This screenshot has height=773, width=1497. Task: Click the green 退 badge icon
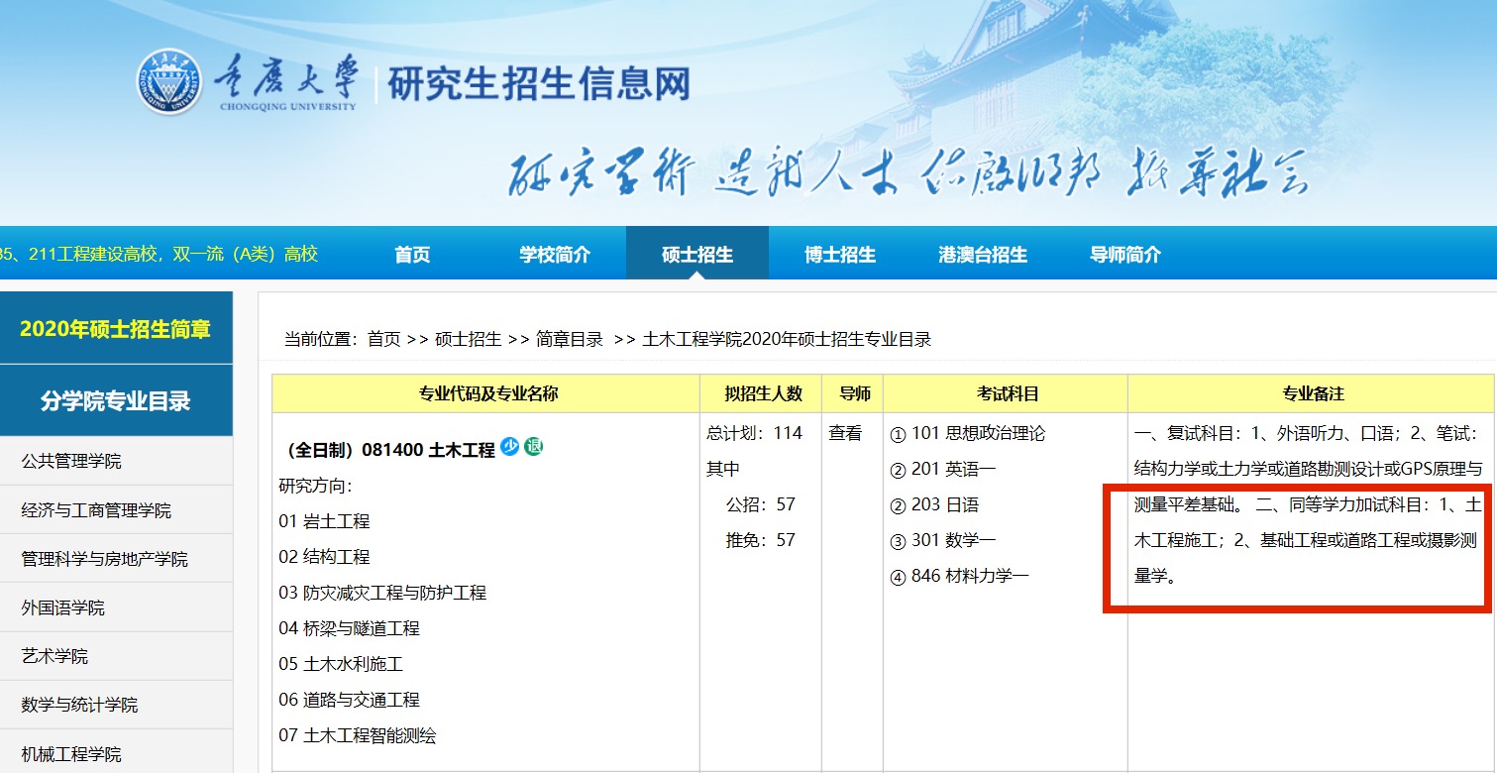click(534, 447)
